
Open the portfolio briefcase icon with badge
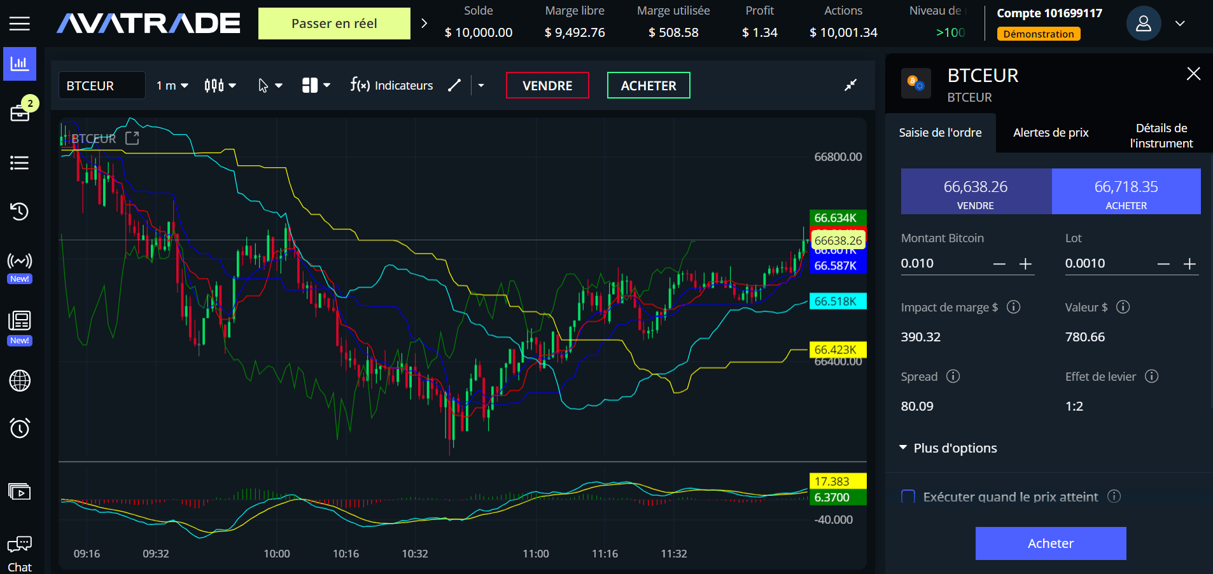pyautogui.click(x=20, y=113)
